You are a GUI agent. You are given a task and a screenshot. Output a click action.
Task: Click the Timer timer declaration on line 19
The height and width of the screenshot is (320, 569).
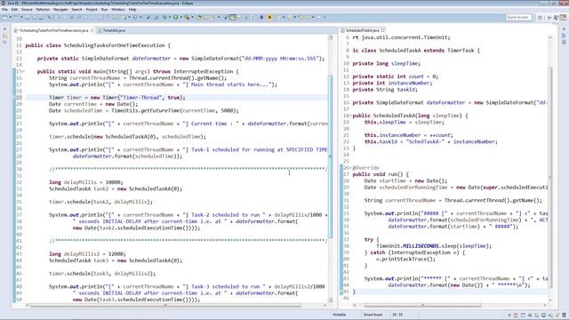pyautogui.click(x=116, y=98)
